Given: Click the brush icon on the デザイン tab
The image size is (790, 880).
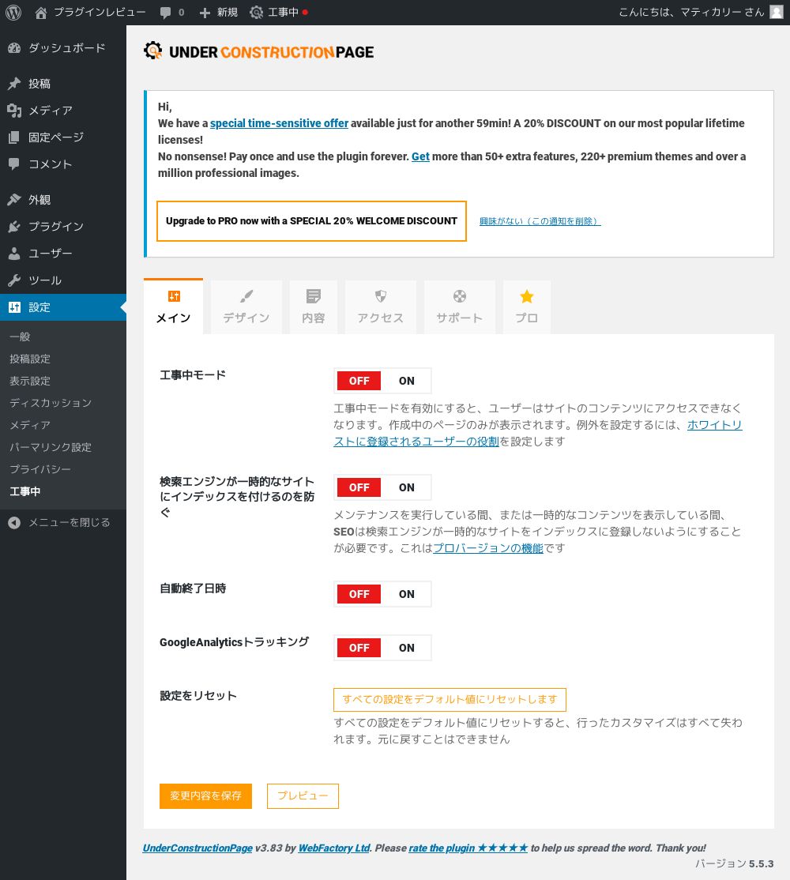Looking at the screenshot, I should 246,296.
